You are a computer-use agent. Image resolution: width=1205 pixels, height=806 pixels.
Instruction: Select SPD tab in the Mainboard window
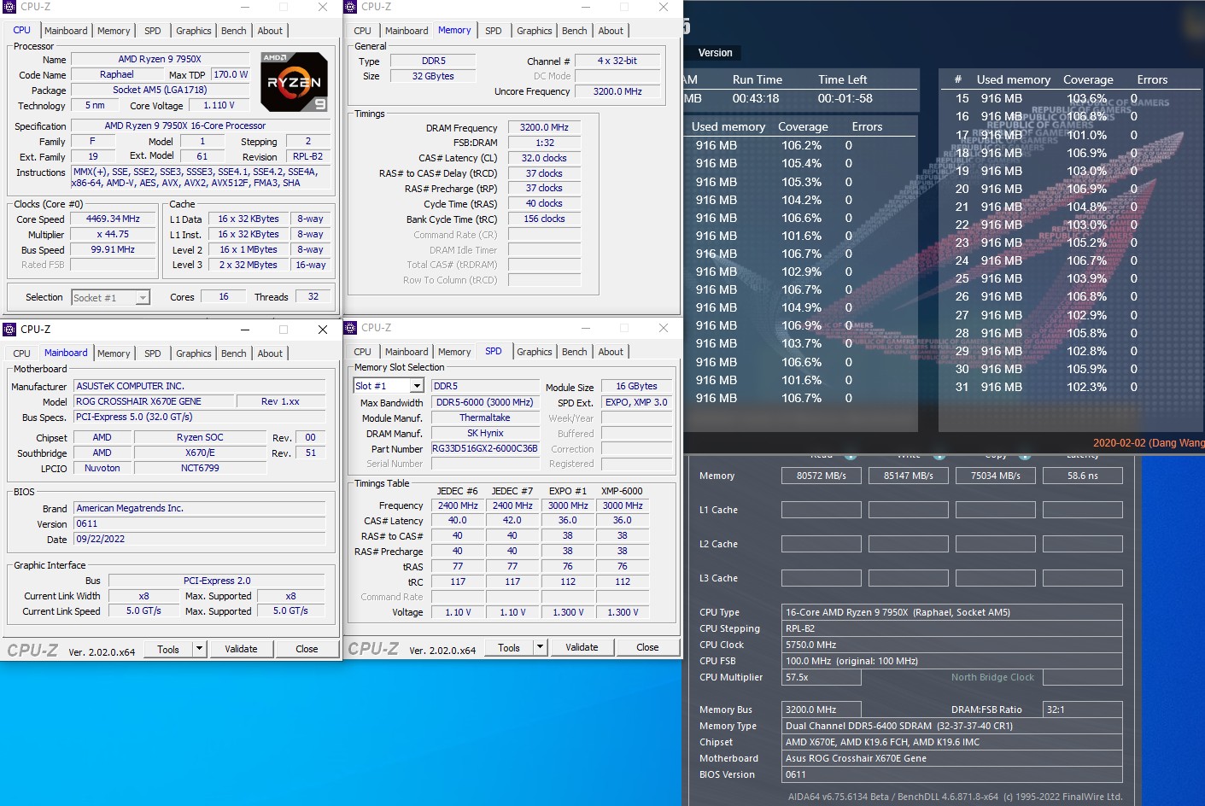pyautogui.click(x=153, y=353)
